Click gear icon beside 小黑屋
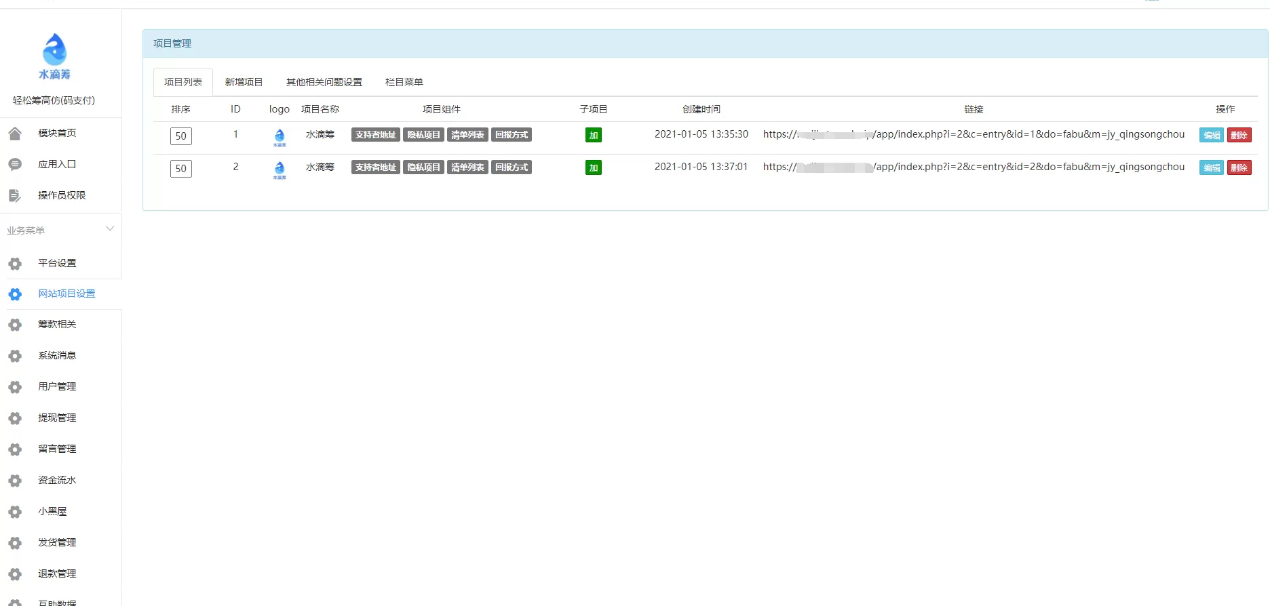The image size is (1270, 606). [x=15, y=512]
